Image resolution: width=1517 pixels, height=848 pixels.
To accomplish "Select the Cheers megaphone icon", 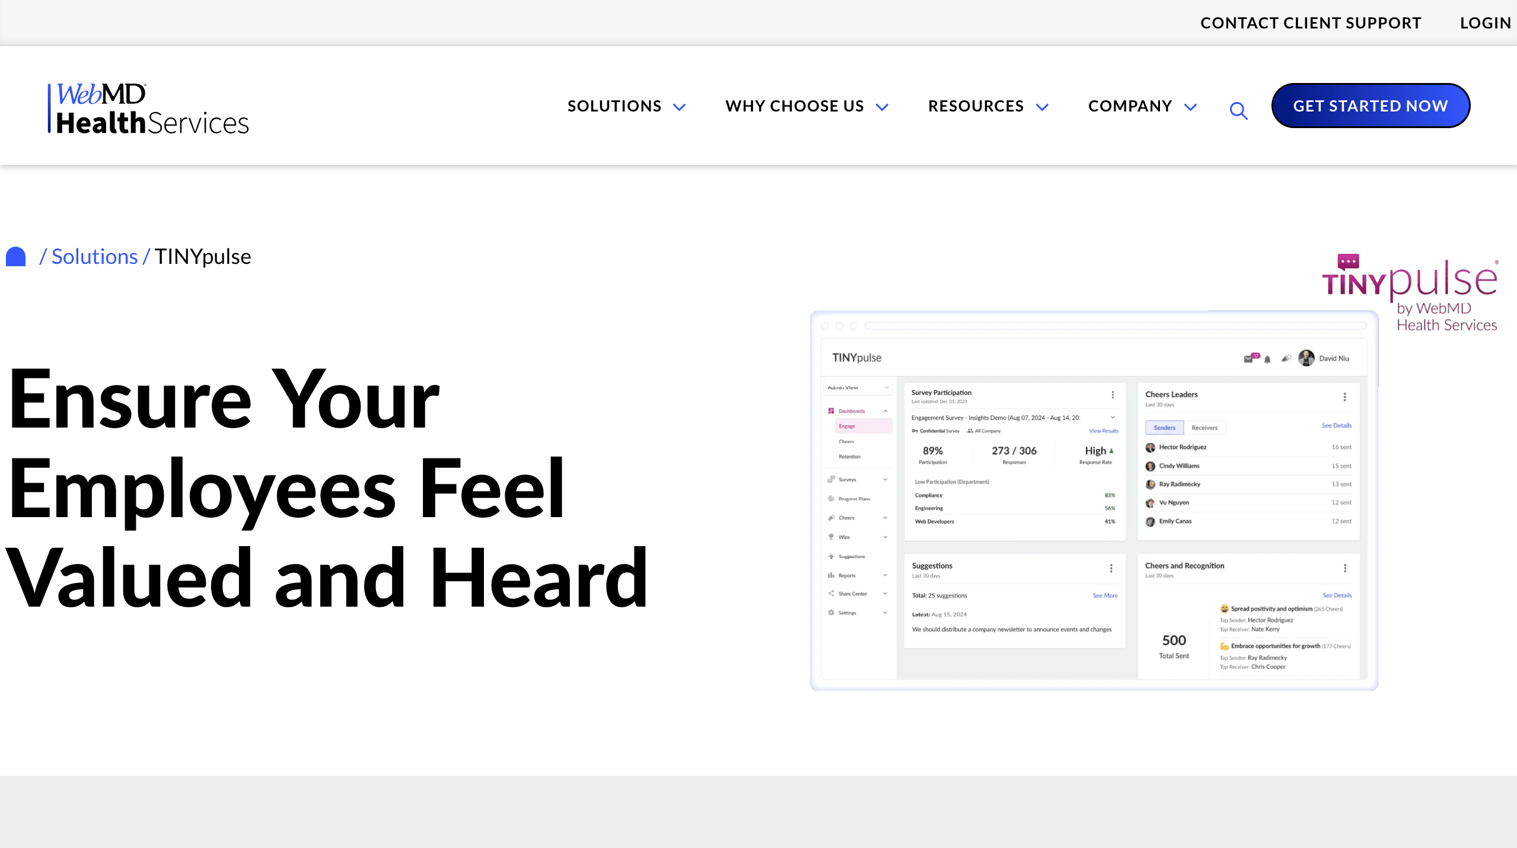I will click(x=831, y=518).
